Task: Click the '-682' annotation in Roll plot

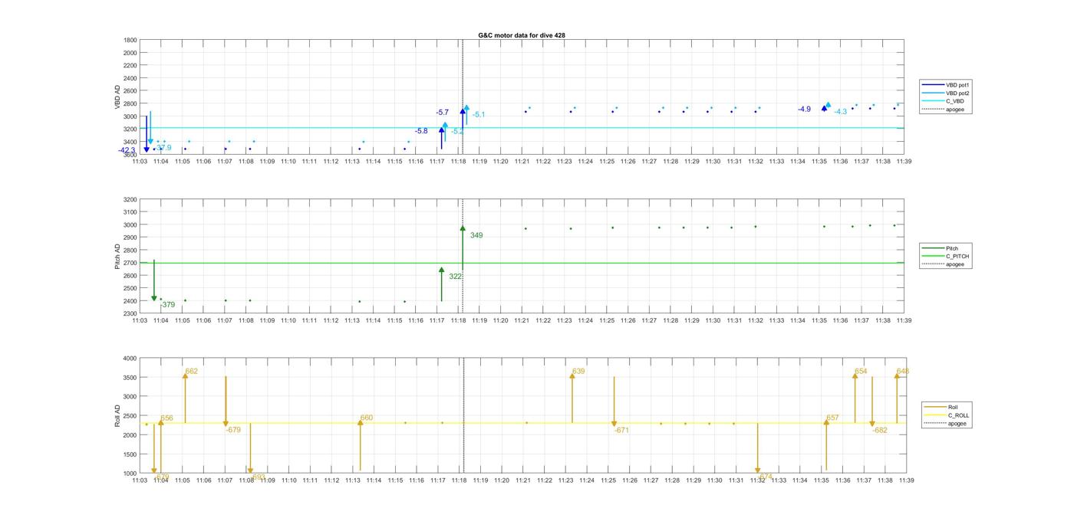Action: 880,430
